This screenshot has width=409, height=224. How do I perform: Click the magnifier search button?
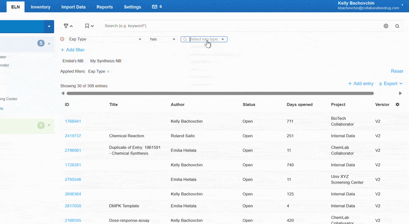click(x=397, y=26)
